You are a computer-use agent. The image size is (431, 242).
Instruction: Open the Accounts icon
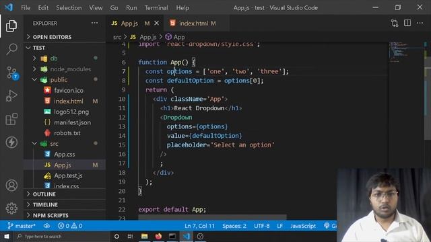[x=11, y=186]
